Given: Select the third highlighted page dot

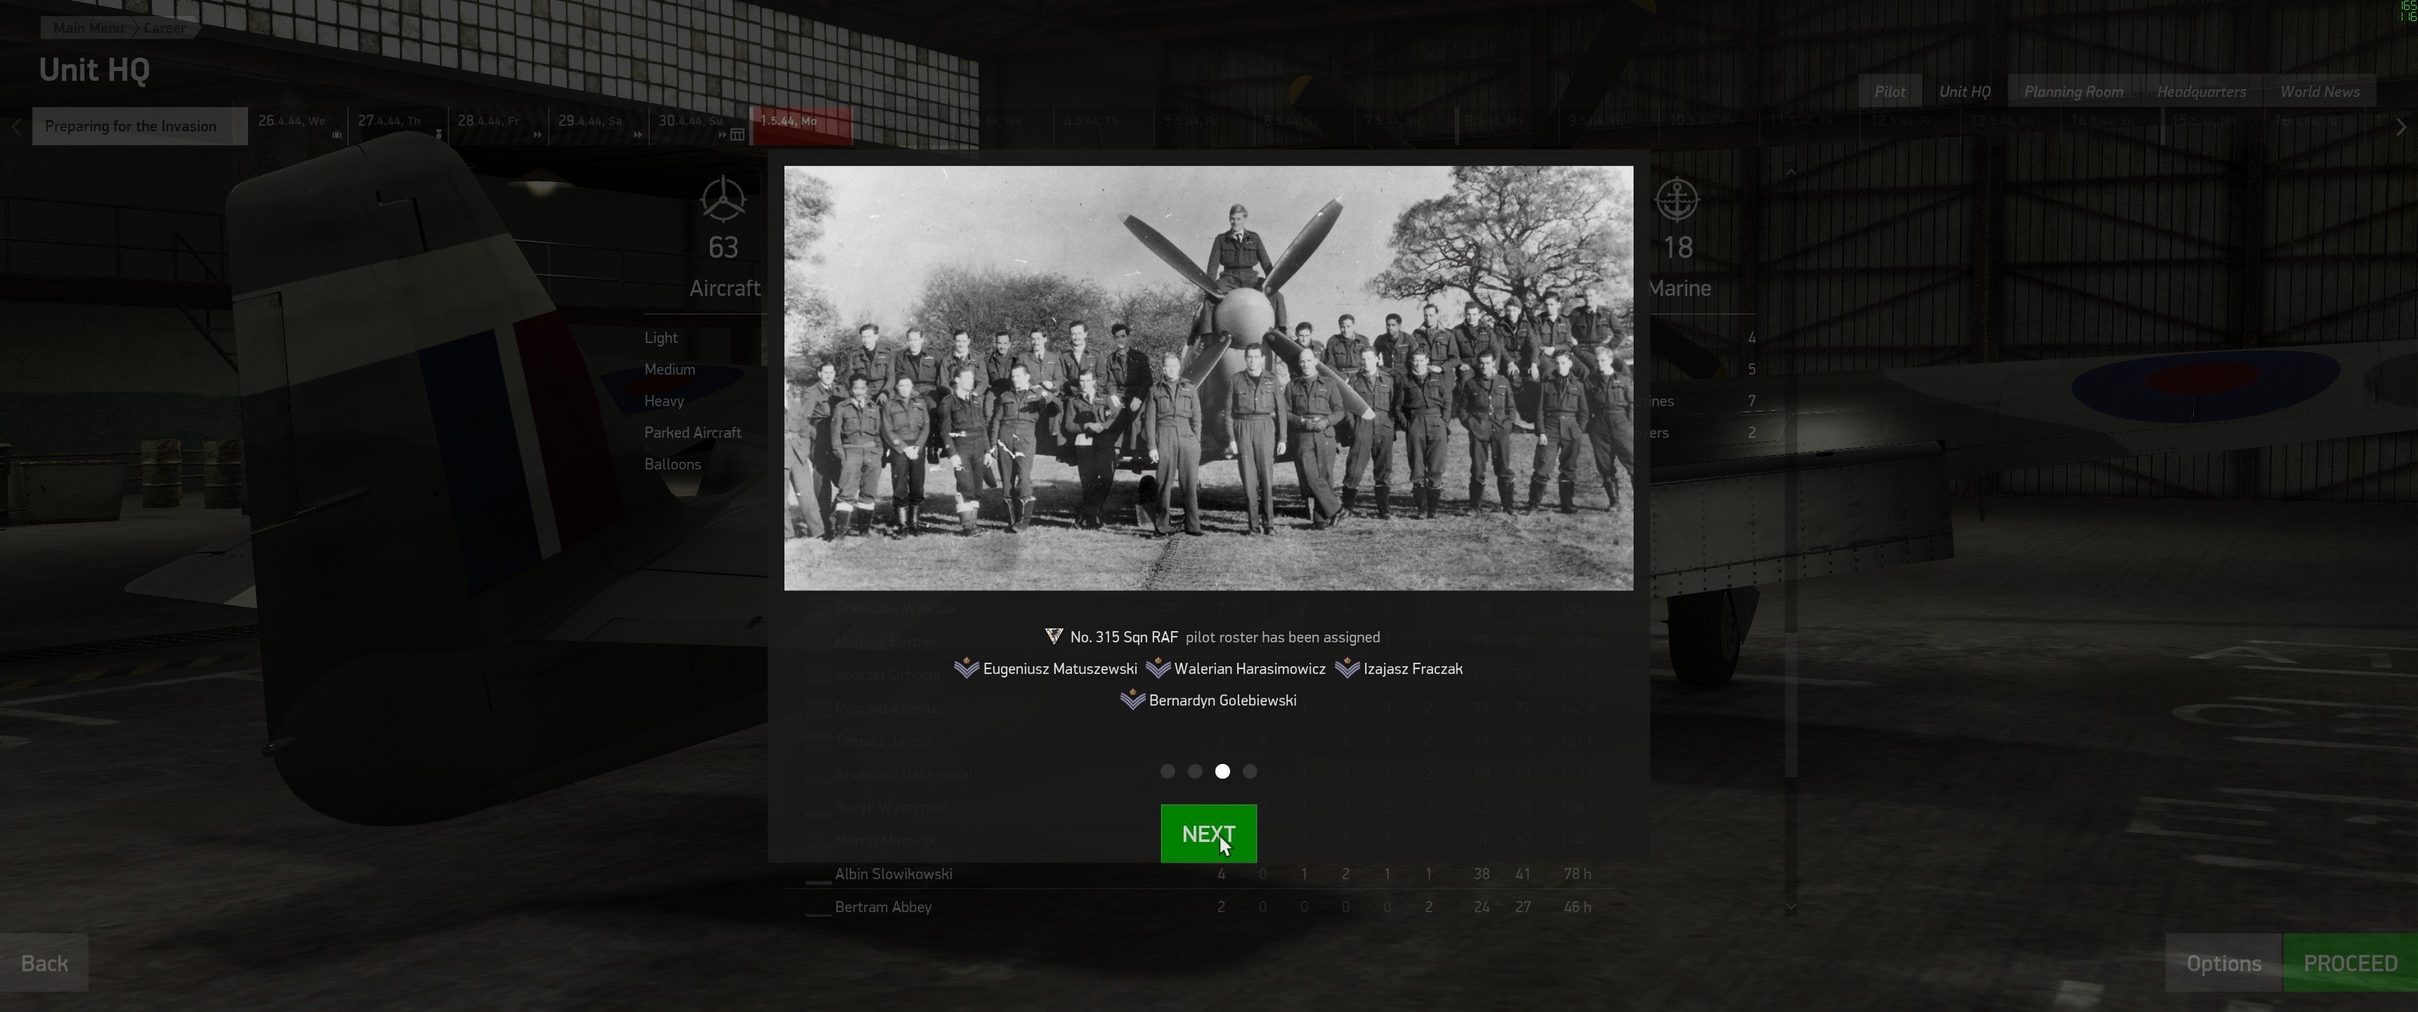Looking at the screenshot, I should click(x=1222, y=771).
